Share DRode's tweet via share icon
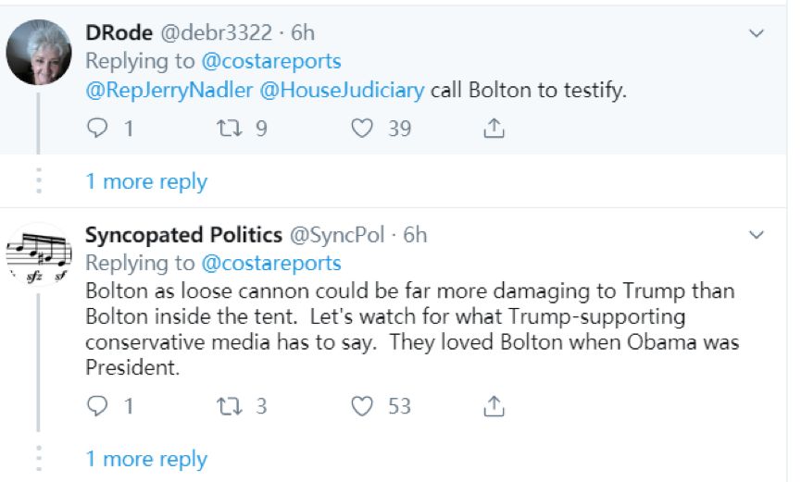Viewport: 801px width, 482px height. 494,129
